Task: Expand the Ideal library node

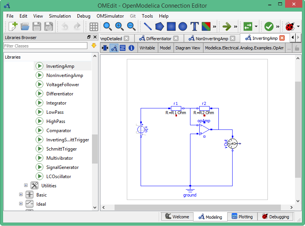Action: [21, 204]
